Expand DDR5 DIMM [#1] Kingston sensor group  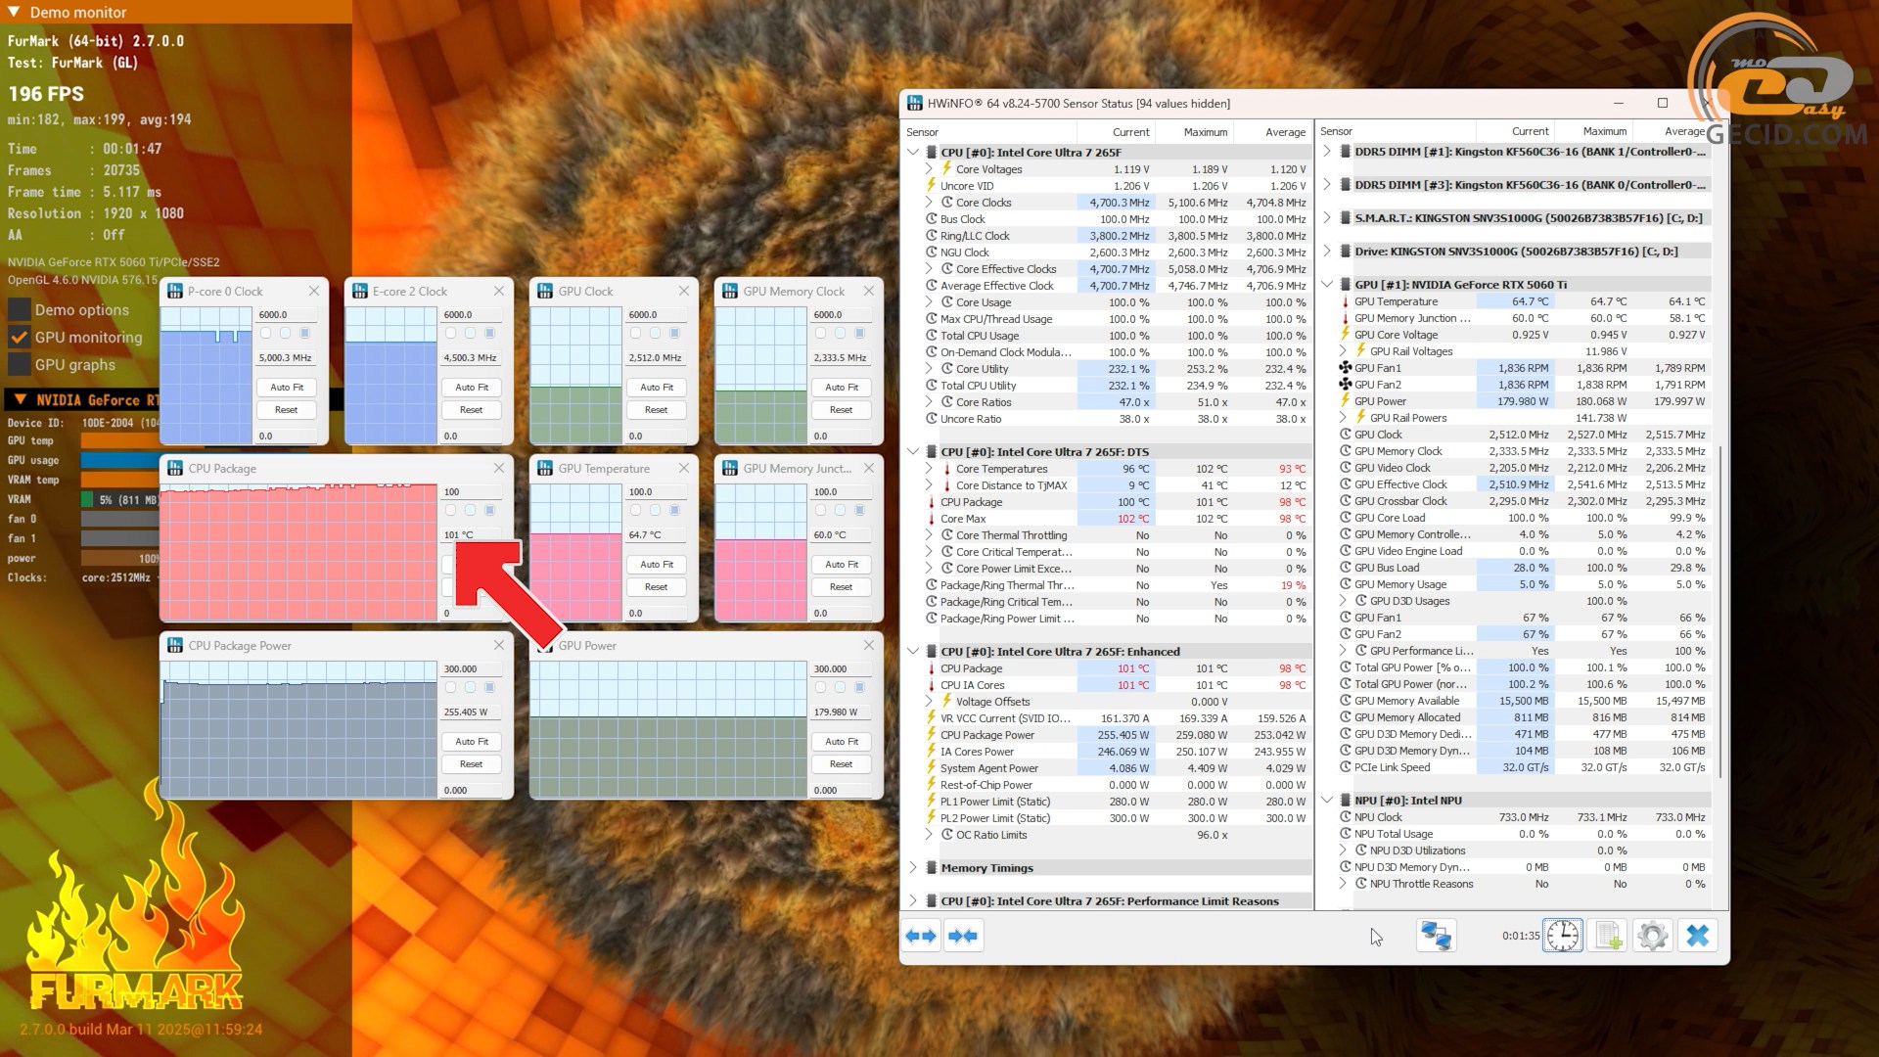click(1327, 152)
